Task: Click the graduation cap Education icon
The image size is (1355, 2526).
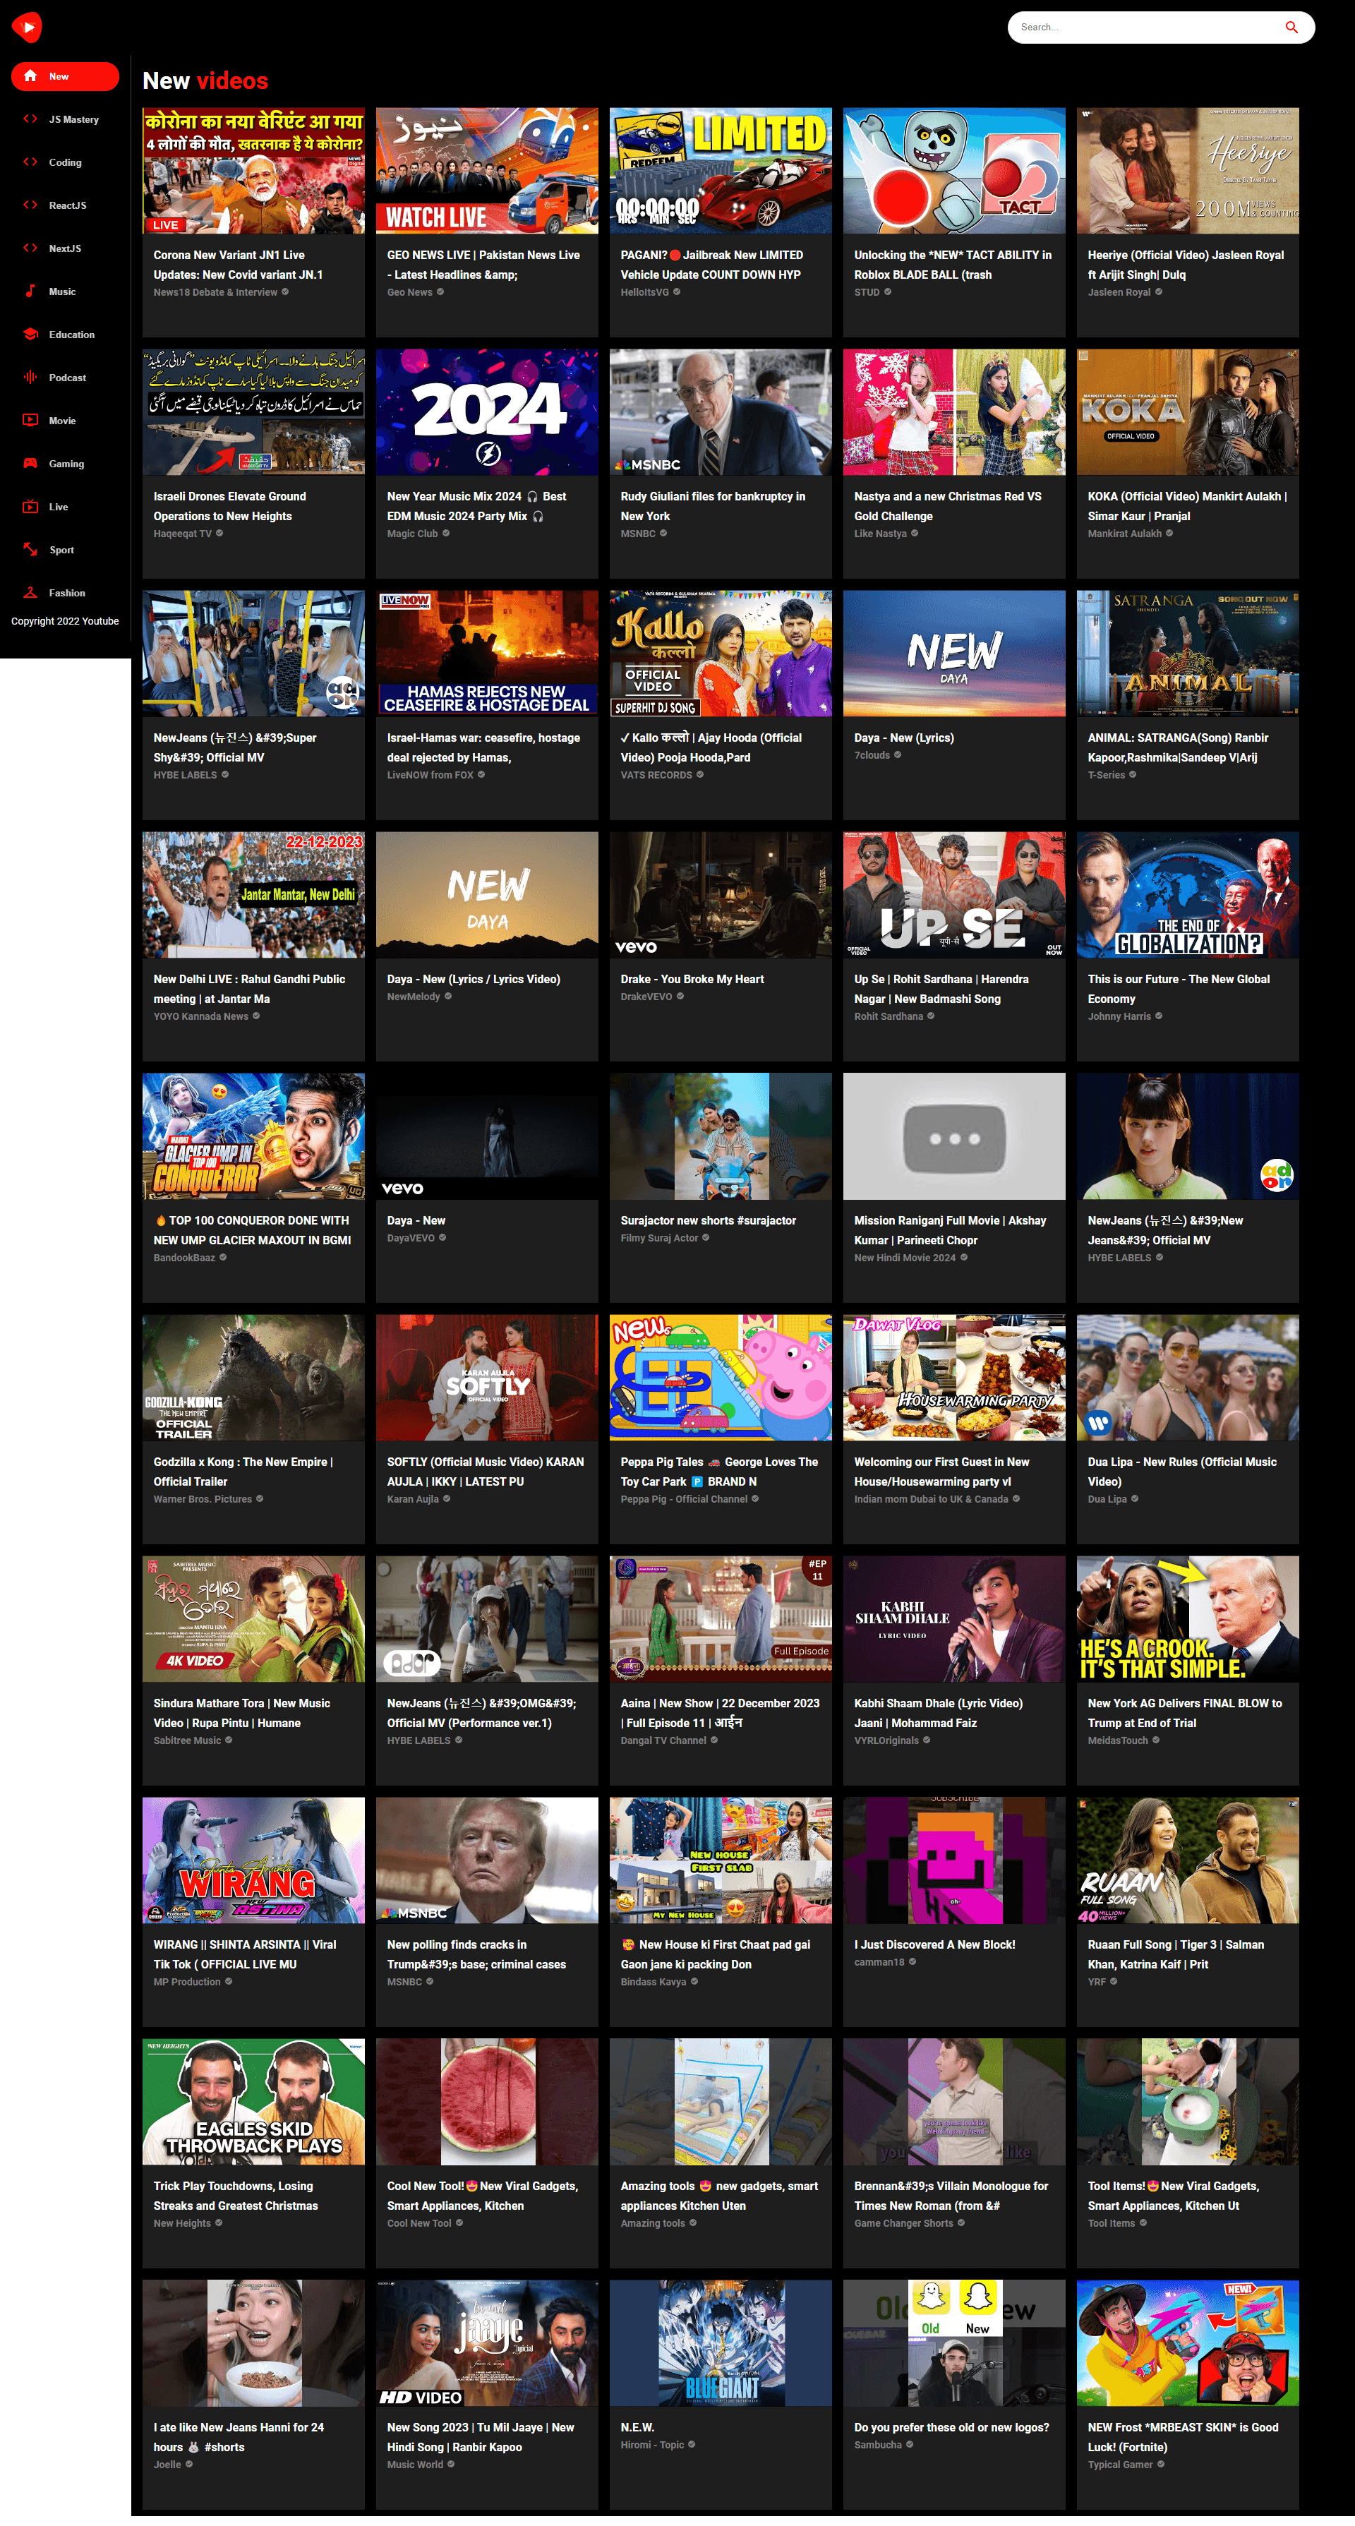Action: point(30,335)
